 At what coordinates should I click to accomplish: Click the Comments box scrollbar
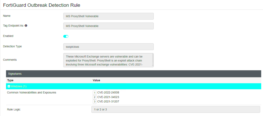coord(152,60)
